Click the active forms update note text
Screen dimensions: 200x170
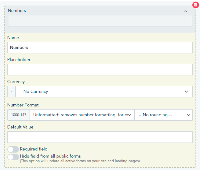(x=80, y=161)
